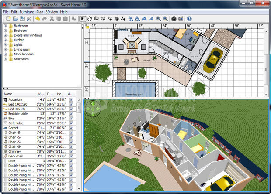Expand the Miscellaneous catalog folder
This screenshot has width=271, height=194.
click(5, 54)
